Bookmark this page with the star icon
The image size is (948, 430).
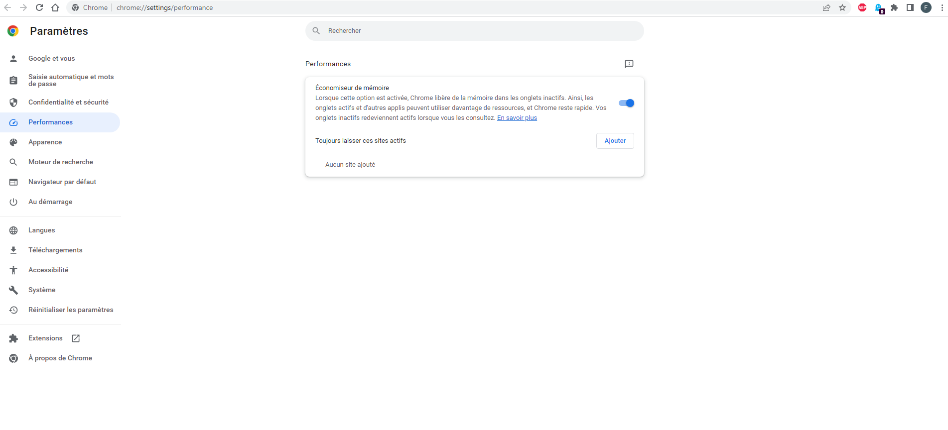click(842, 7)
